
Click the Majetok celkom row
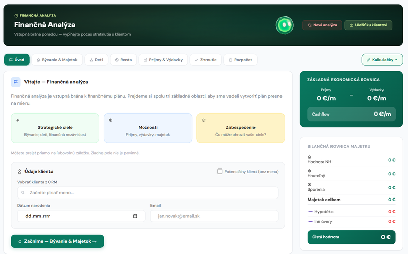pyautogui.click(x=351, y=200)
